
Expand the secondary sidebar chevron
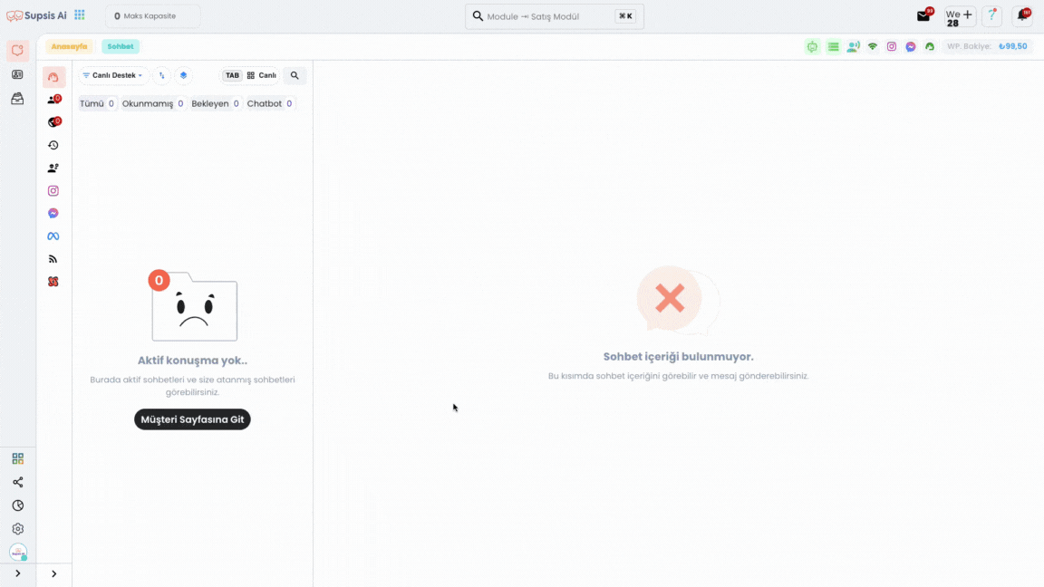tap(54, 573)
